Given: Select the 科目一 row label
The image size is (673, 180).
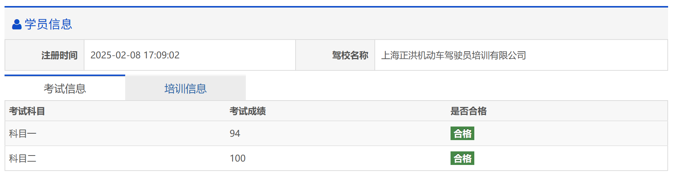Looking at the screenshot, I should [23, 134].
